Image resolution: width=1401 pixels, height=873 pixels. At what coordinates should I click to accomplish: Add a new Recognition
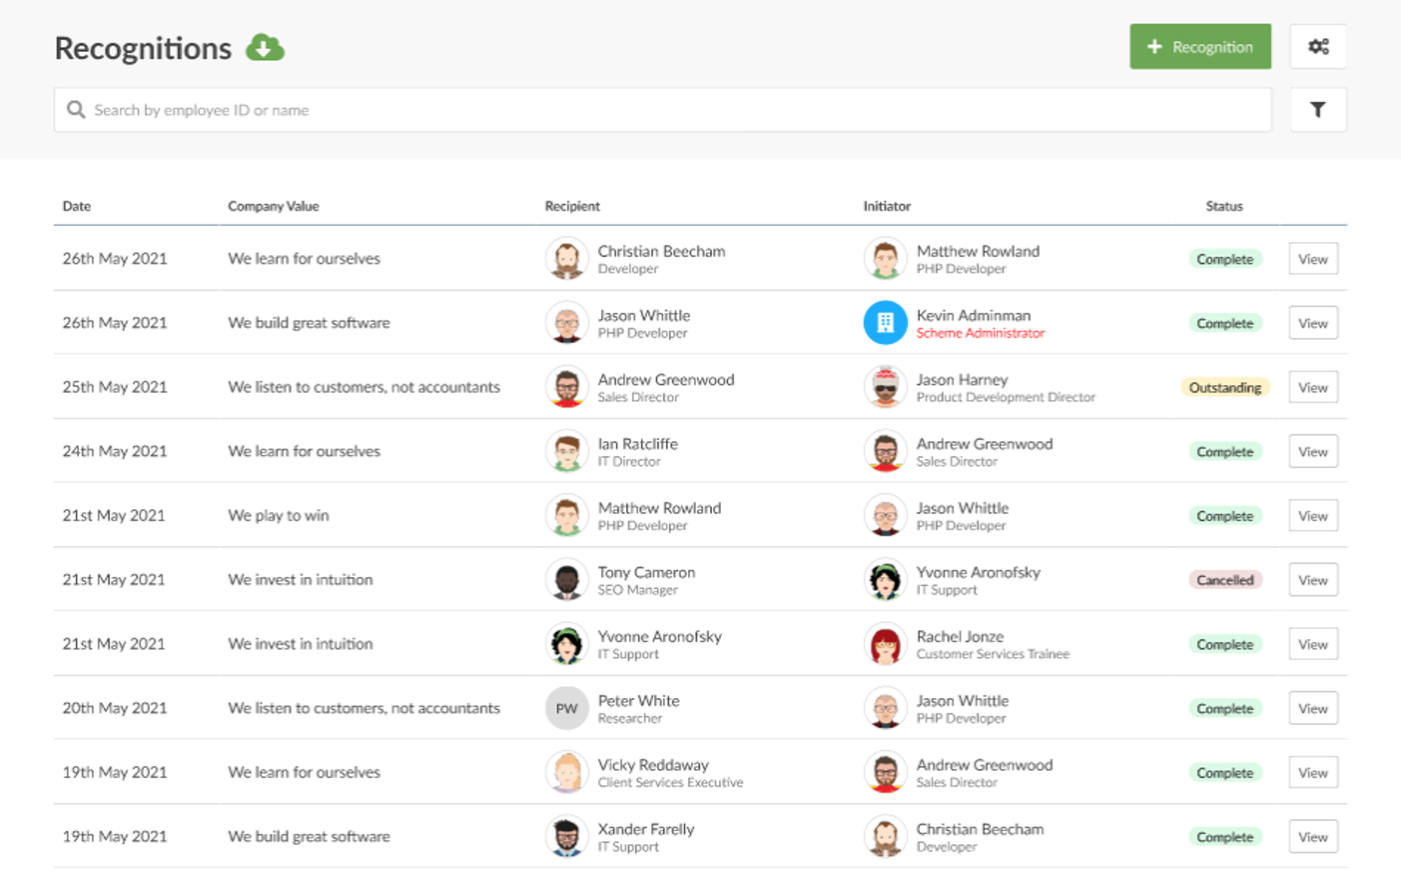pyautogui.click(x=1200, y=47)
